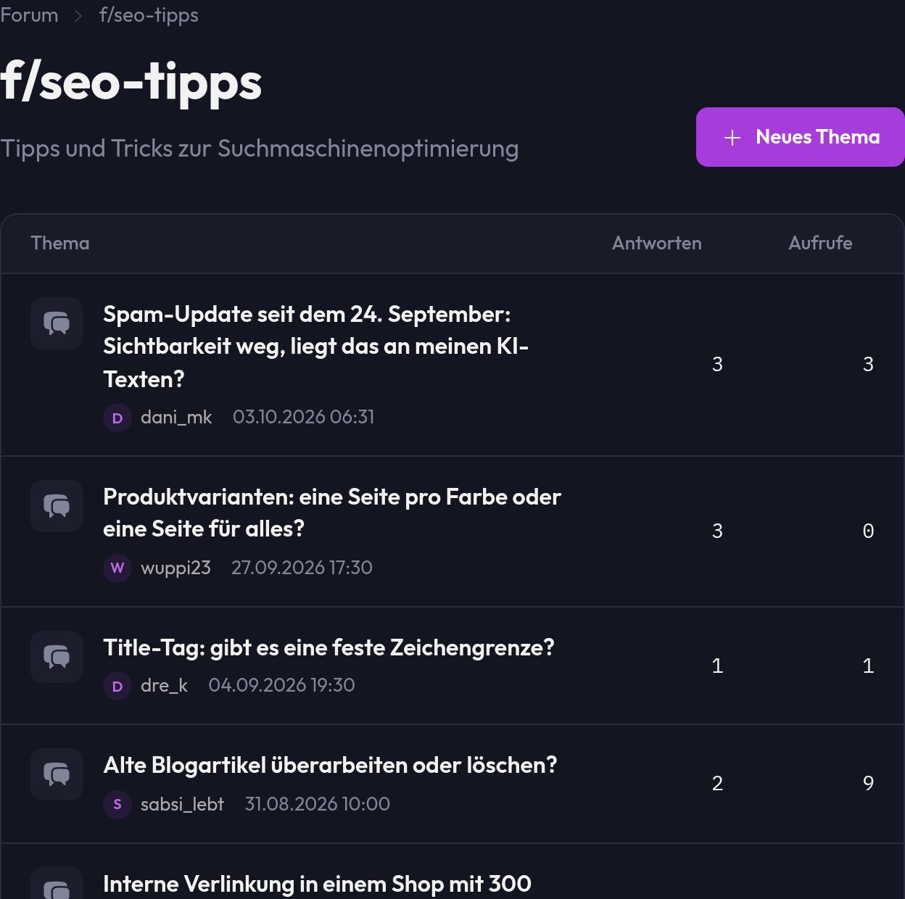905x899 pixels.
Task: Click the Antworten column header
Action: (x=657, y=243)
